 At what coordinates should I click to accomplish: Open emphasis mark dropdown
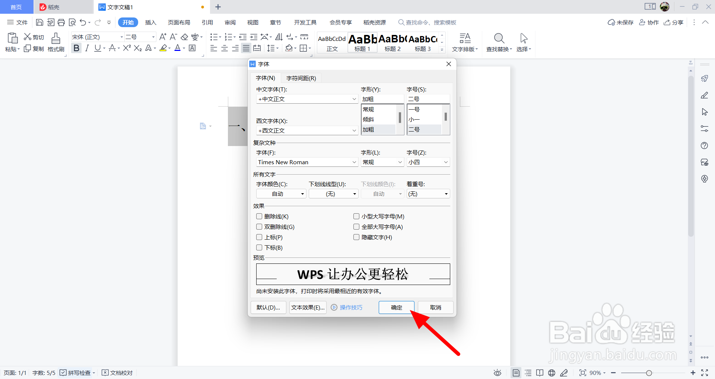pos(428,194)
